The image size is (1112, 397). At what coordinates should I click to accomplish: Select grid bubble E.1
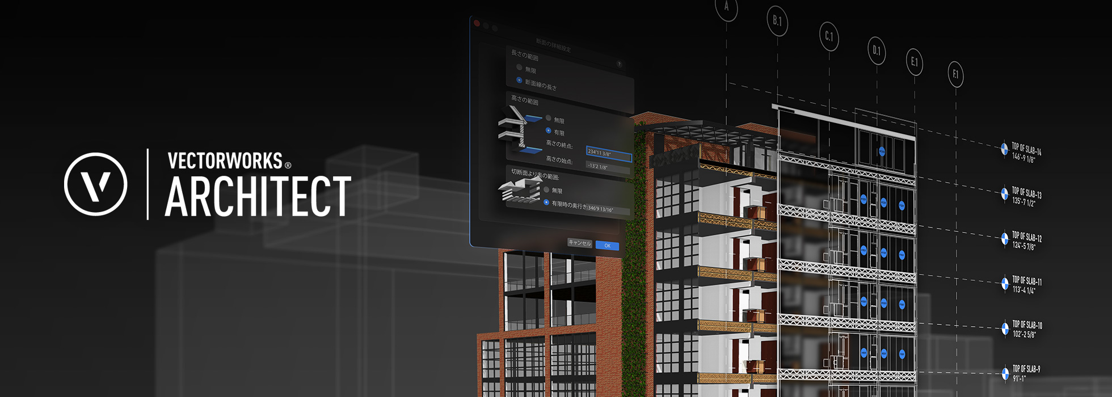click(x=915, y=62)
